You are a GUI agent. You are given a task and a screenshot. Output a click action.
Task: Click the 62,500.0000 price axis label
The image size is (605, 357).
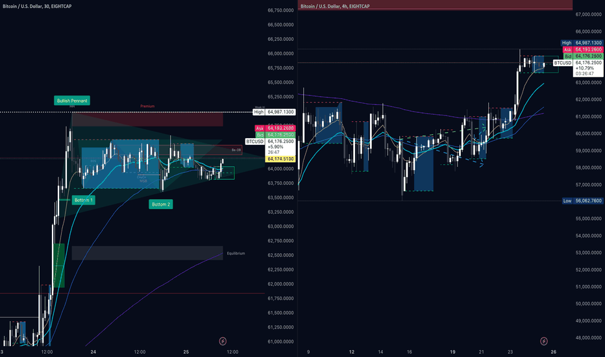pyautogui.click(x=280, y=255)
